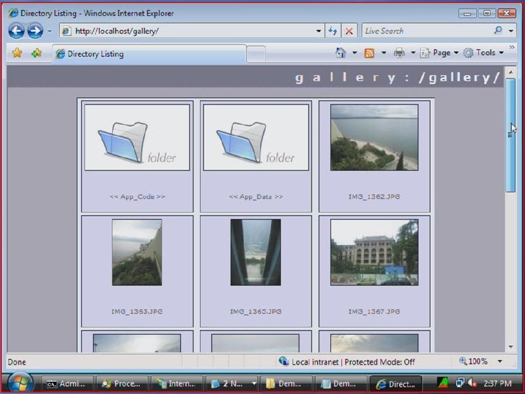Open a new blank tab

click(x=256, y=54)
